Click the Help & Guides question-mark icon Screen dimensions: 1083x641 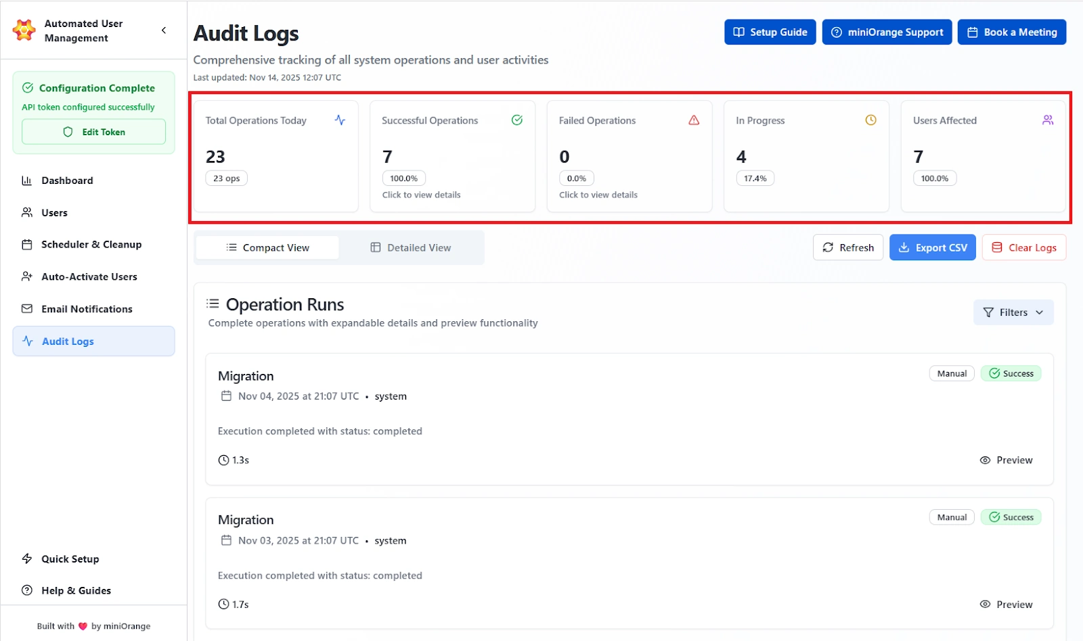27,590
